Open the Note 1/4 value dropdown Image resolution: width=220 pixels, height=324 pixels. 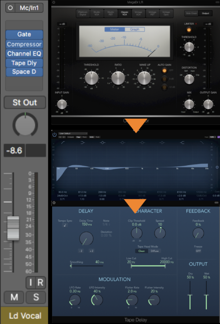(106, 224)
